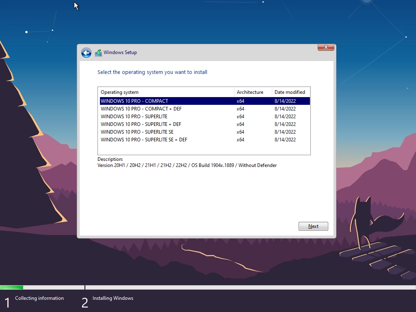
Task: Click the Next button
Action: click(x=313, y=226)
